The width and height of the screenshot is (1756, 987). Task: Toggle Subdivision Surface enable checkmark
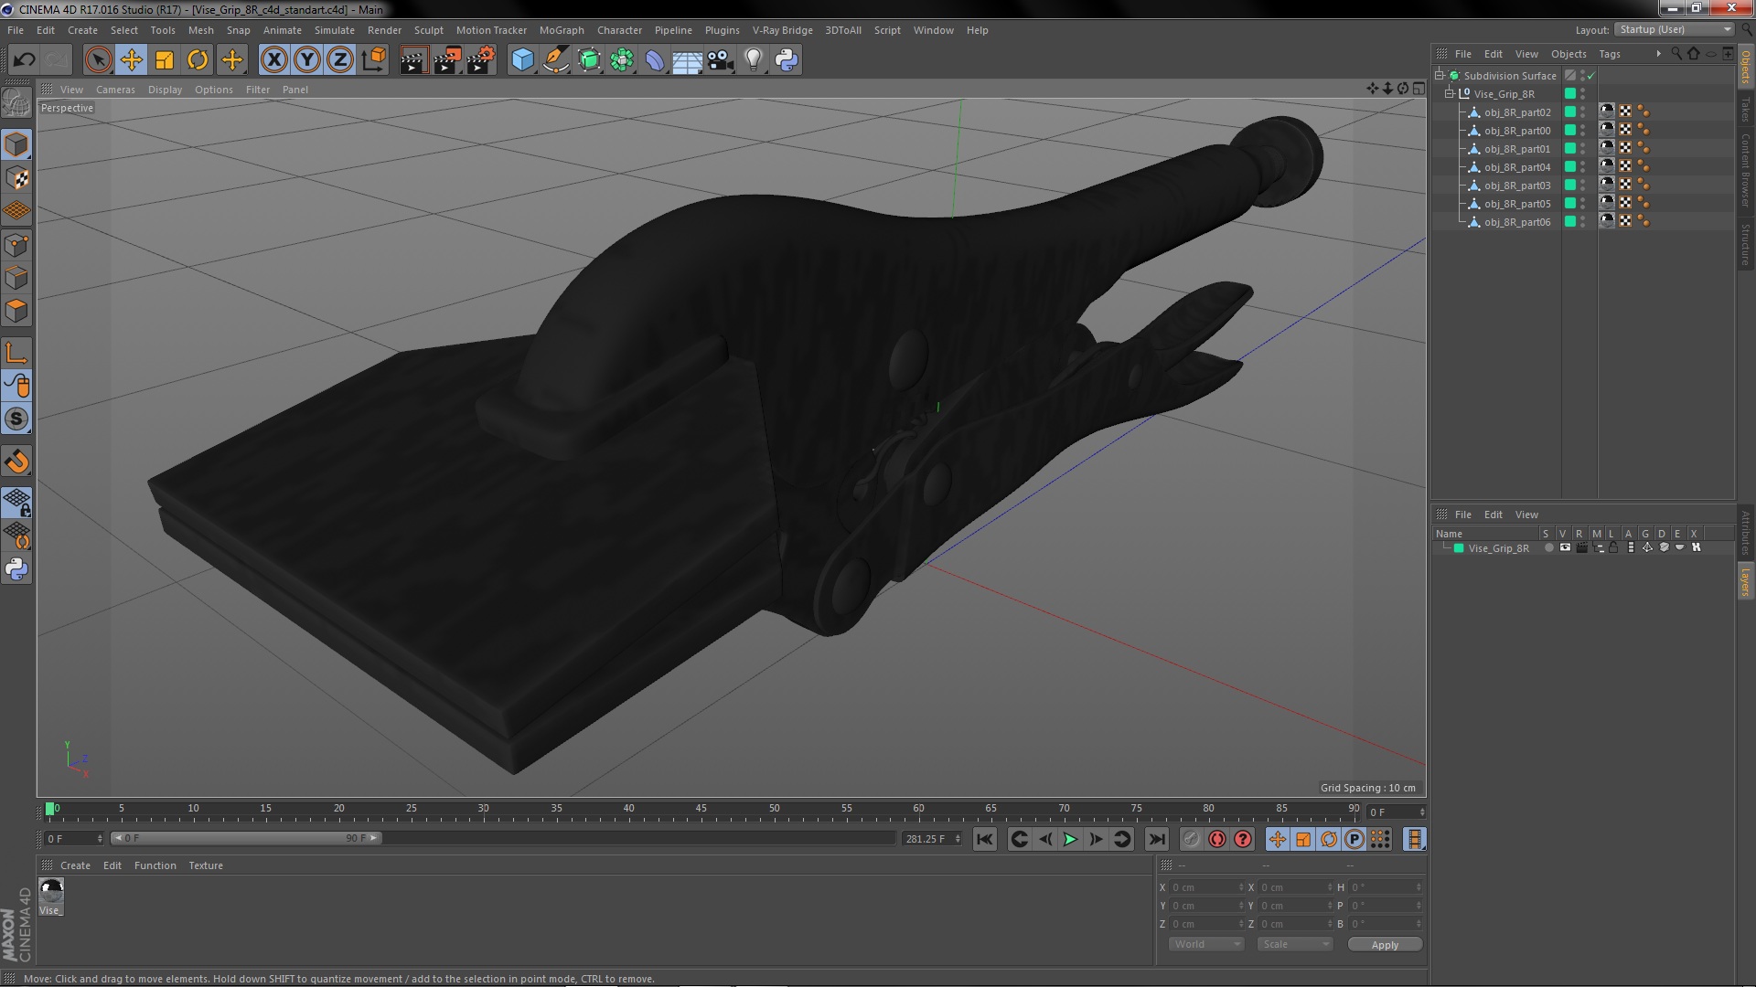pos(1591,76)
